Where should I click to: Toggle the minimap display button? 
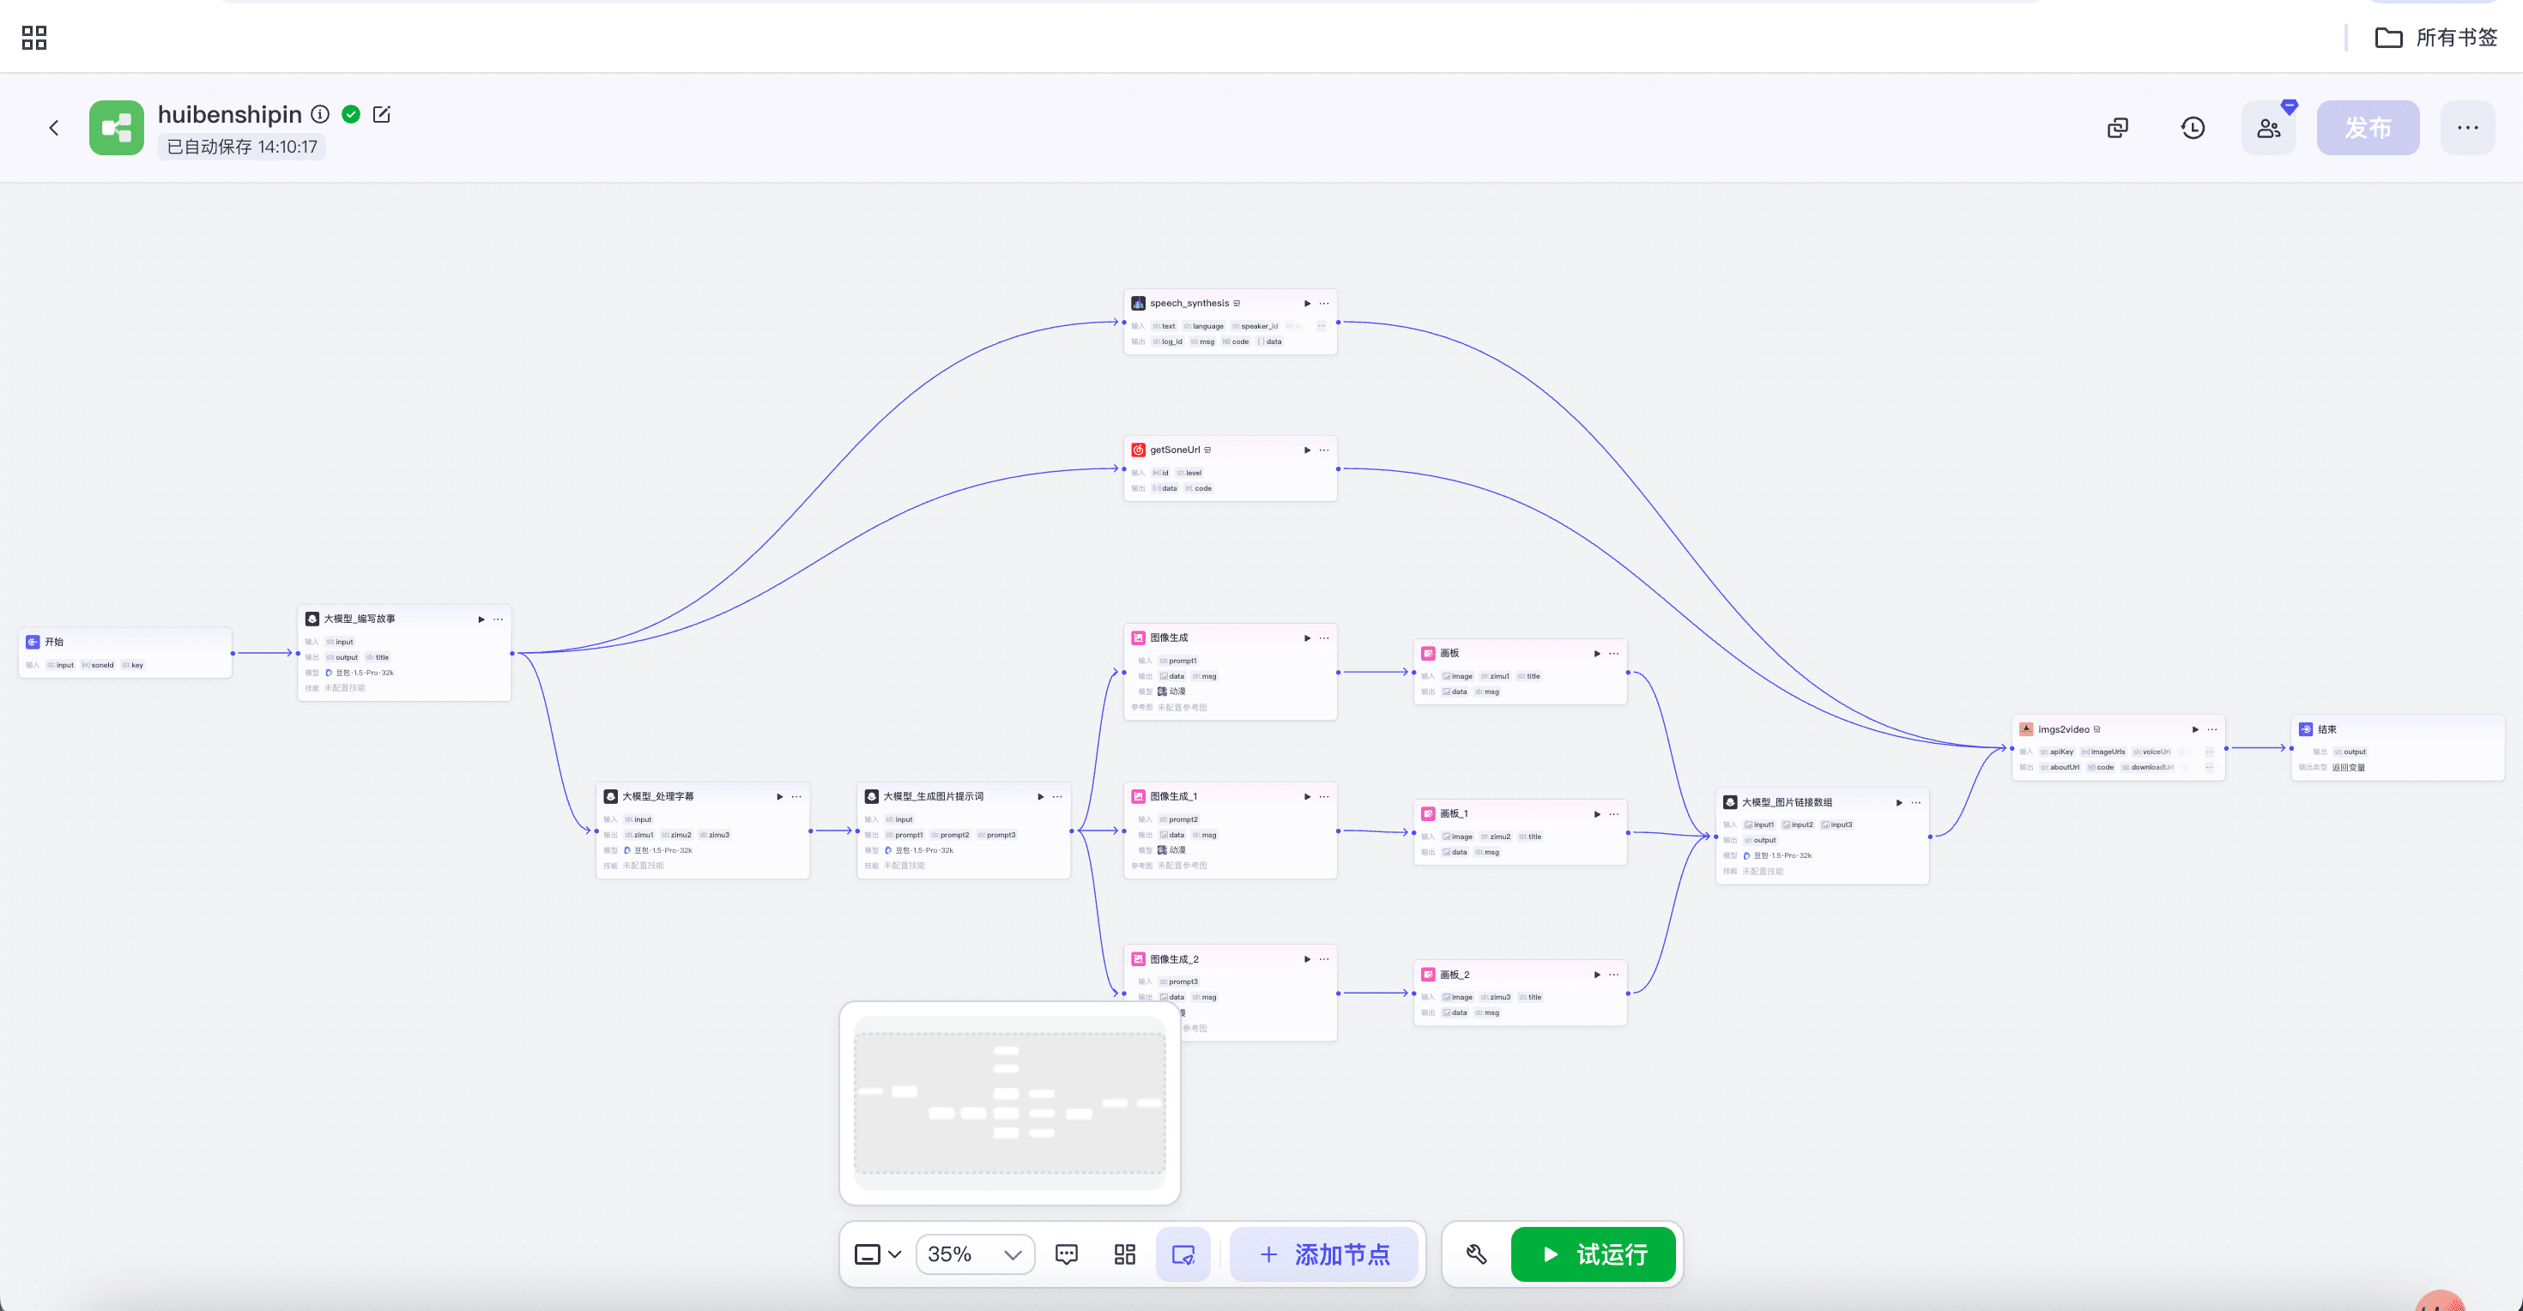[1183, 1254]
